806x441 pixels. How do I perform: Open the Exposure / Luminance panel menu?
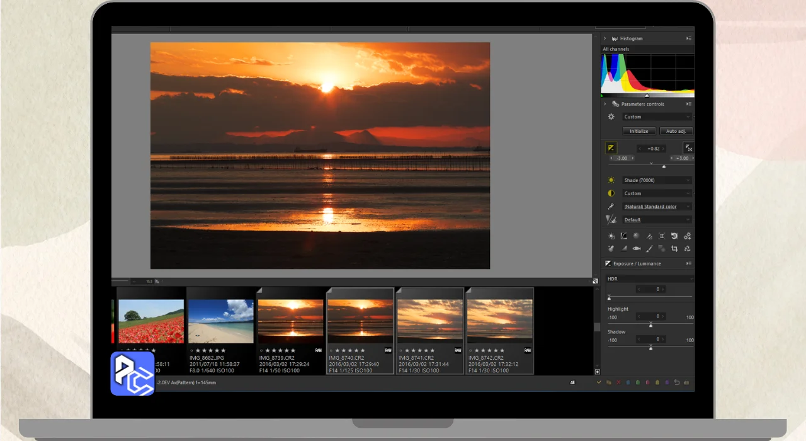(689, 263)
